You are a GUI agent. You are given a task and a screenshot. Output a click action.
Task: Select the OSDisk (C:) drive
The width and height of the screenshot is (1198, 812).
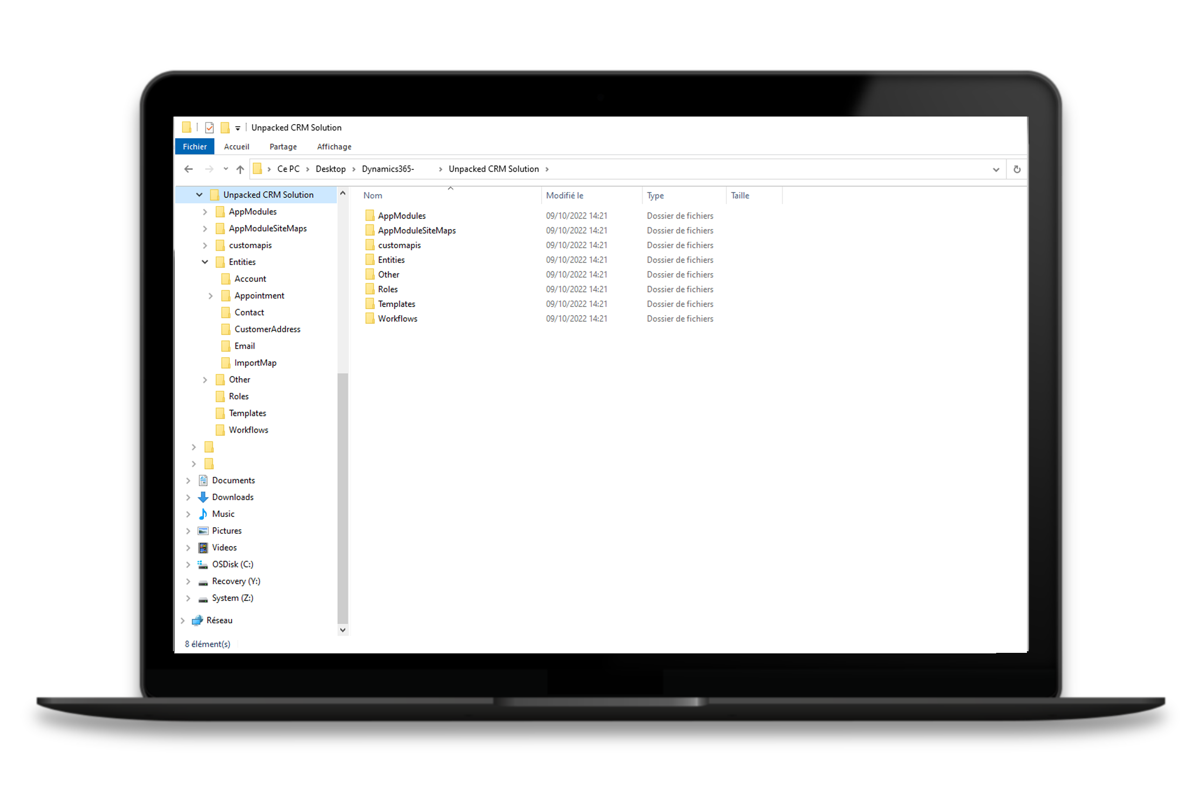232,564
